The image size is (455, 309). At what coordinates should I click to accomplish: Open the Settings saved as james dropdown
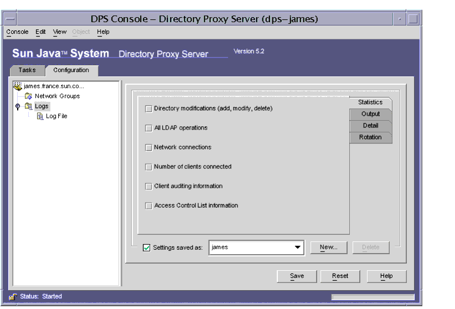click(256, 248)
